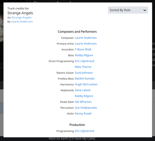Open Gib Wharton pedal steel credit
Image resolution: width=155 pixels, height=141 pixels.
click(x=83, y=102)
